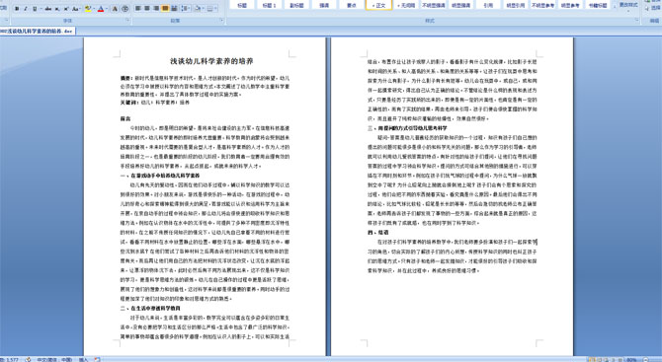Open the font color dropdown arrow
Viewport: 662px width, 362px height.
click(107, 9)
